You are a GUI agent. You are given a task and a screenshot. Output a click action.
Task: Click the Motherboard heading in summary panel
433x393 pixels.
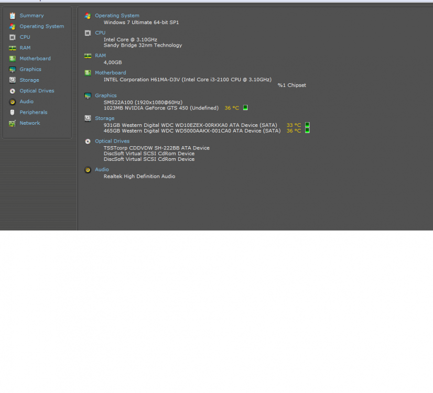point(111,73)
